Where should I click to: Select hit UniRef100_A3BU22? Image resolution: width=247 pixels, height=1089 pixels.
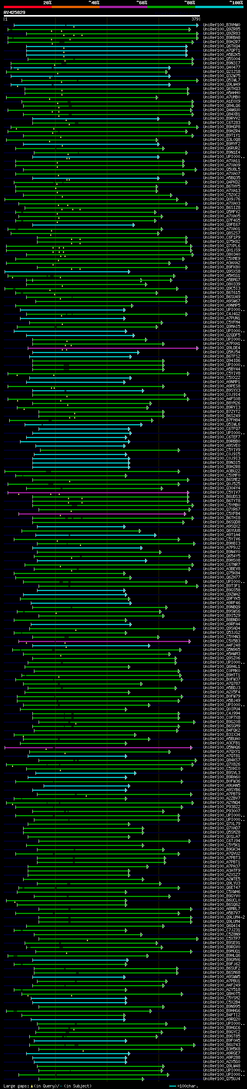(x=222, y=471)
